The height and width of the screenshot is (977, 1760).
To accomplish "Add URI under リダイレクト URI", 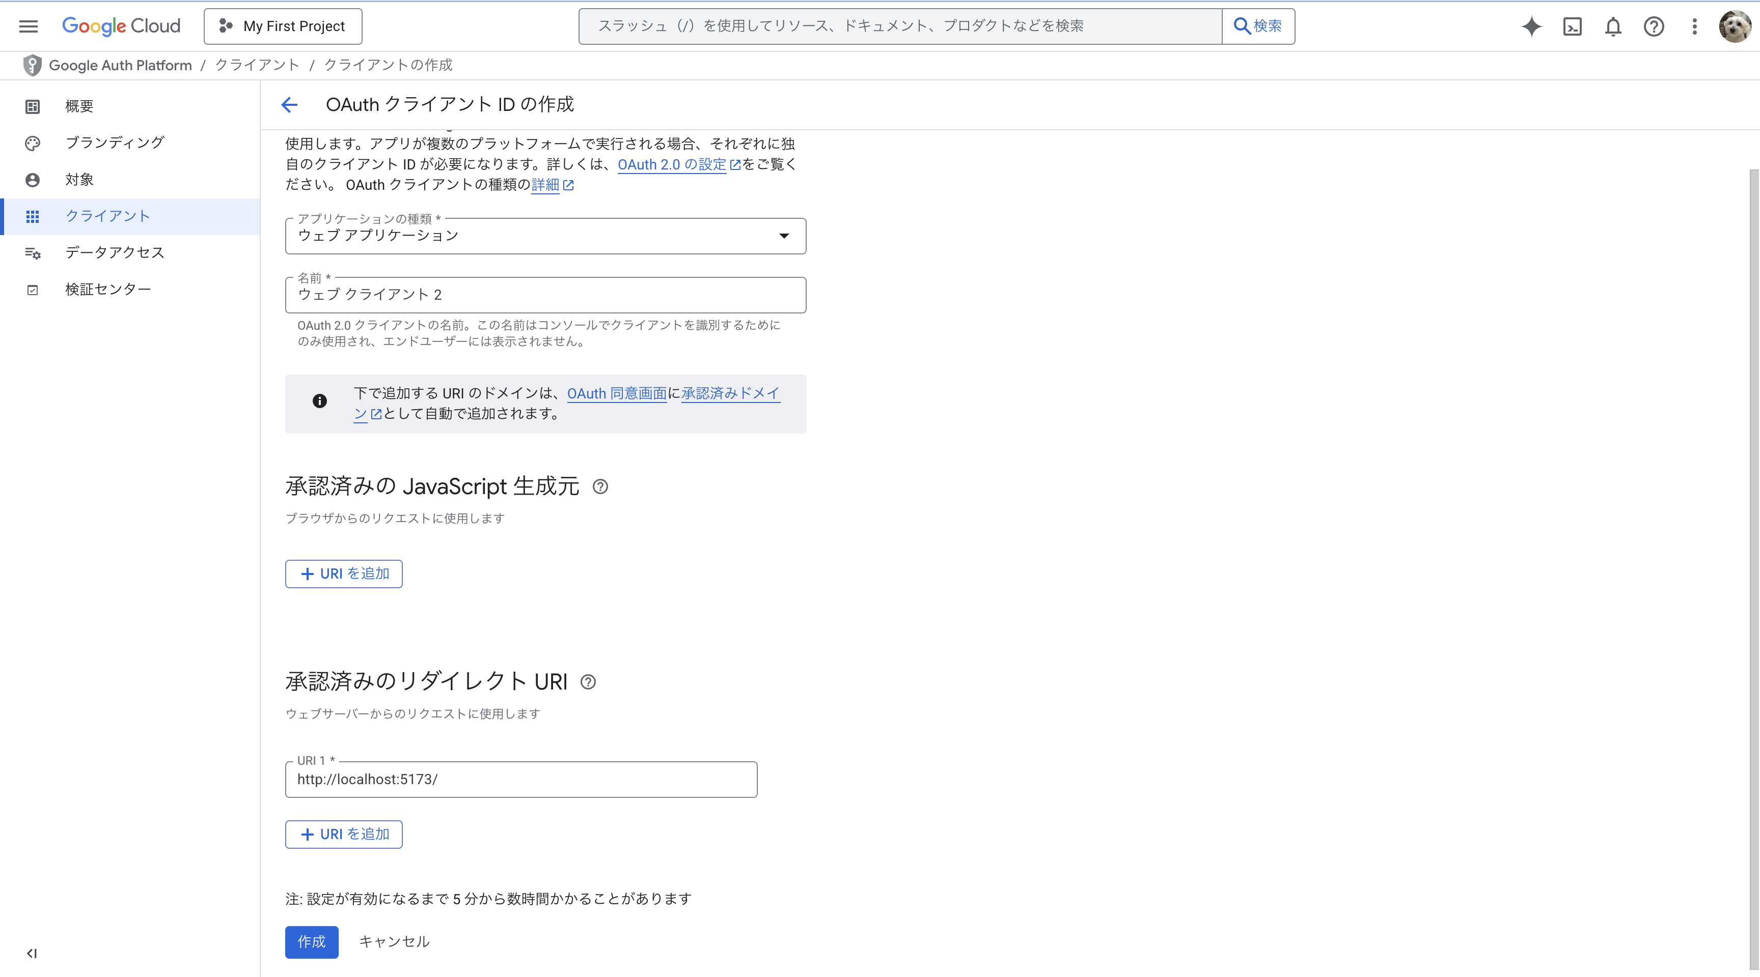I will coord(344,835).
